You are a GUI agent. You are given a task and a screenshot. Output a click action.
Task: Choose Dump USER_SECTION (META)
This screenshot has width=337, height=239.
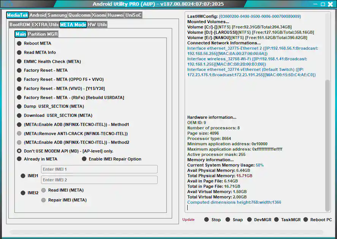(x=50, y=107)
